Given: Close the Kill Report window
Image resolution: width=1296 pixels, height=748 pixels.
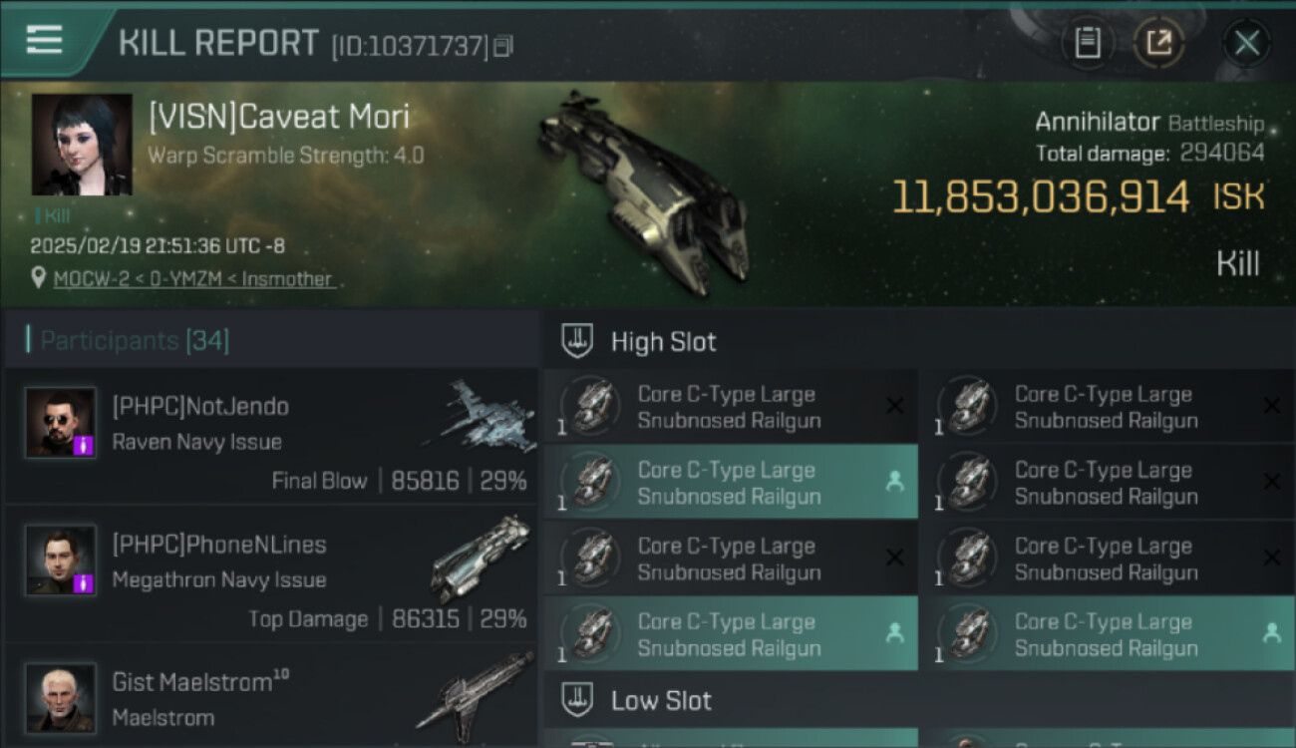Looking at the screenshot, I should pos(1246,43).
